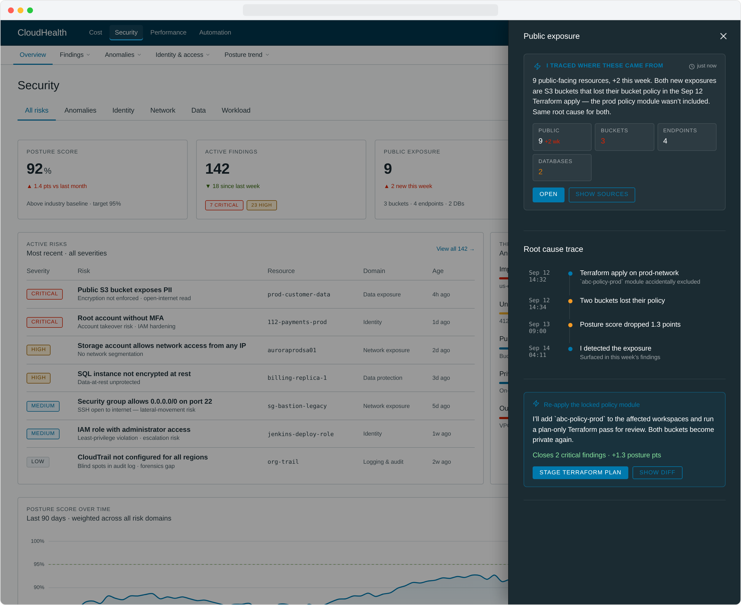The width and height of the screenshot is (741, 605).
Task: Click the Domain column header
Action: click(x=374, y=271)
